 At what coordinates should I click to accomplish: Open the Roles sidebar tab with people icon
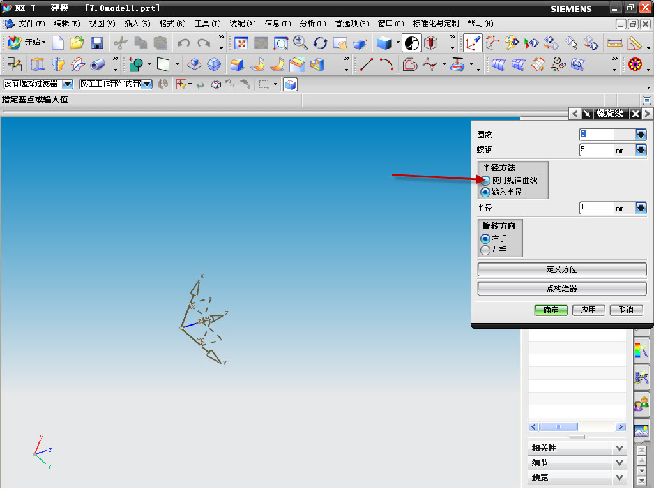[x=641, y=404]
